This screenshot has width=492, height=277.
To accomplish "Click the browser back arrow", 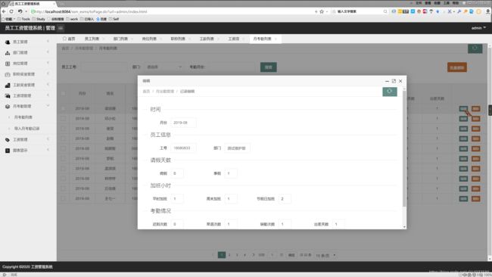I will tap(4, 11).
